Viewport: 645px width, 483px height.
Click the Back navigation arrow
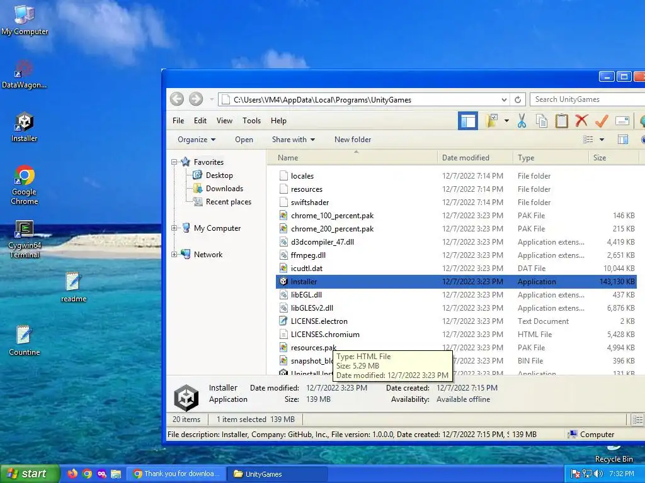(x=177, y=99)
